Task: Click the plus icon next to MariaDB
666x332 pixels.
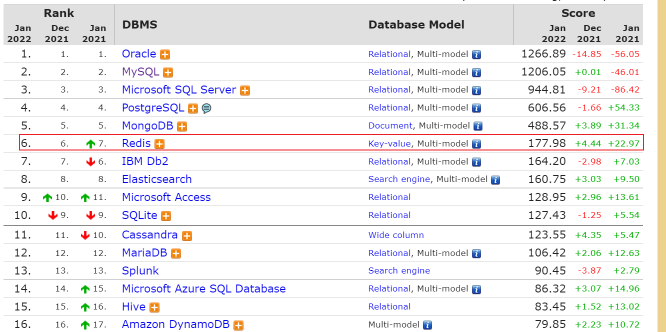Action: (x=176, y=253)
